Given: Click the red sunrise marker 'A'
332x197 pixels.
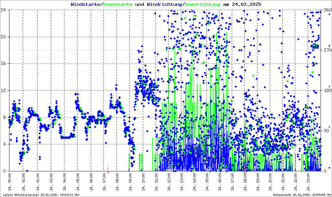Looking at the screenshot, I should (x=108, y=173).
